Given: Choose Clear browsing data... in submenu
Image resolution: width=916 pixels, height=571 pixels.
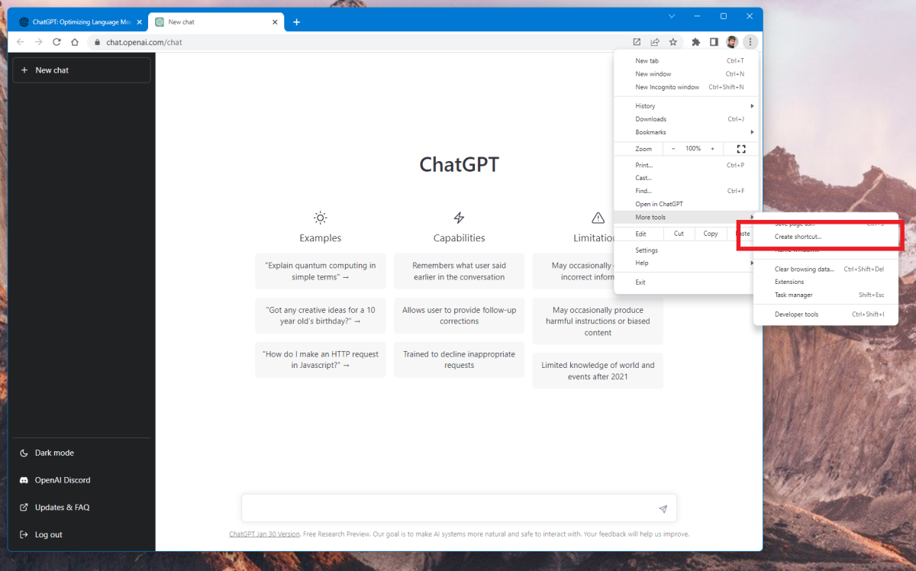Looking at the screenshot, I should click(x=826, y=269).
